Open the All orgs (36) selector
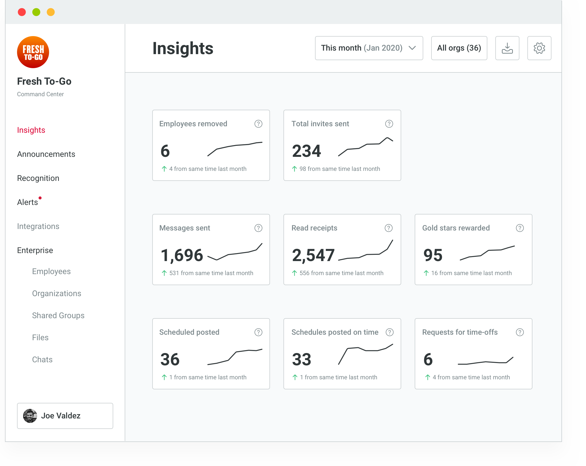Viewport: 586px width, 466px height. 459,48
